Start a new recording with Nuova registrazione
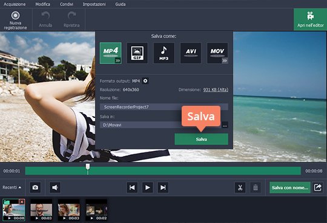Viewport: 327px width, 223px height. click(15, 20)
